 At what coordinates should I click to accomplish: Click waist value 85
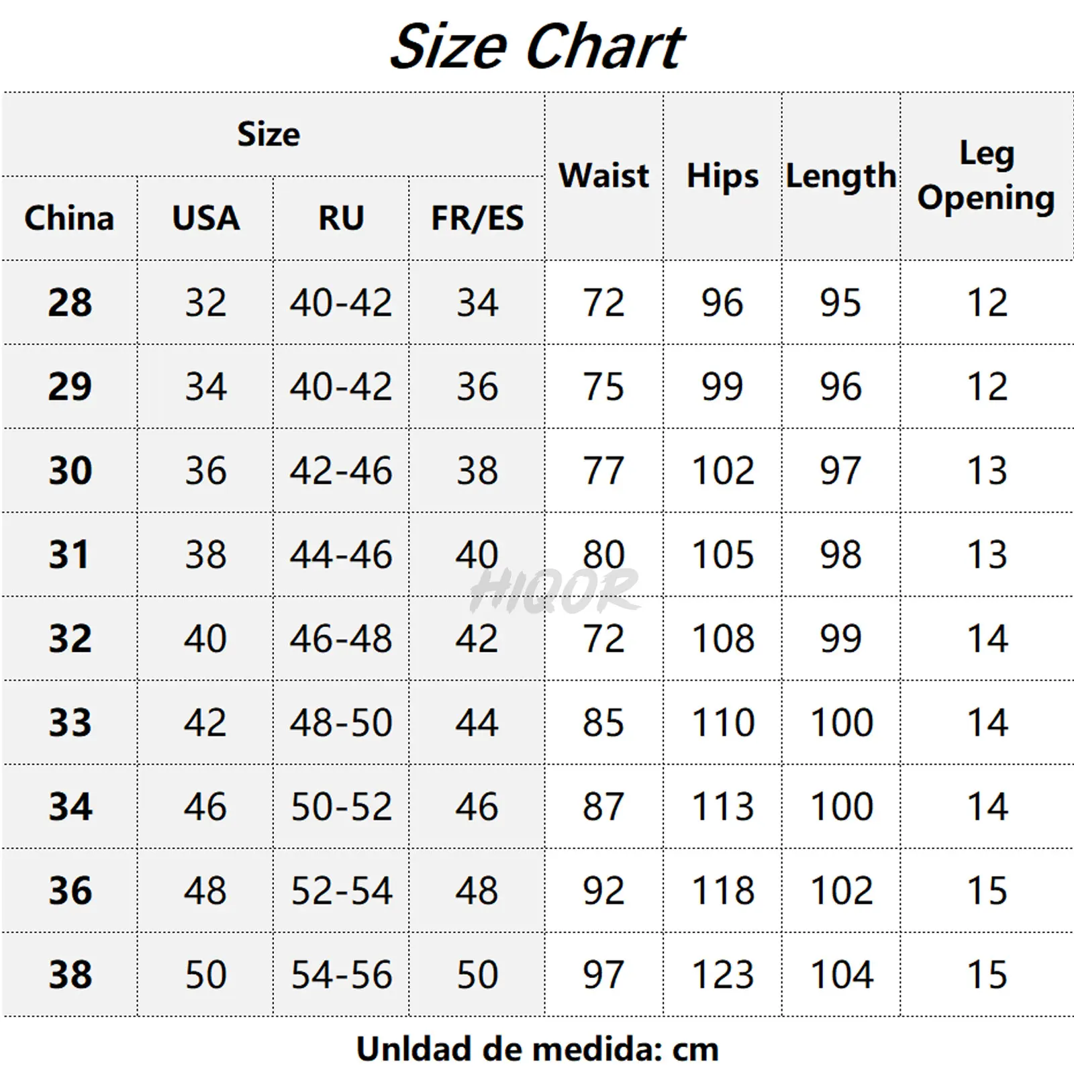point(603,723)
